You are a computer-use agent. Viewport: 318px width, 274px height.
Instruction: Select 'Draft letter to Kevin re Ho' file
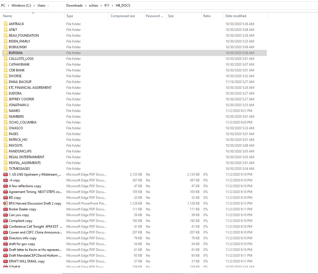tap(35, 250)
